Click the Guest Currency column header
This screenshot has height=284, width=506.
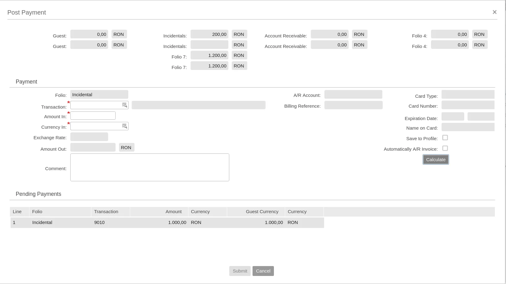coord(256,212)
